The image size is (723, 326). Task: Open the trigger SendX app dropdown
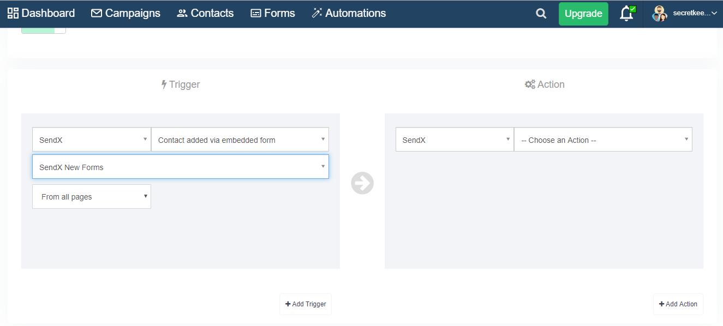pos(91,140)
